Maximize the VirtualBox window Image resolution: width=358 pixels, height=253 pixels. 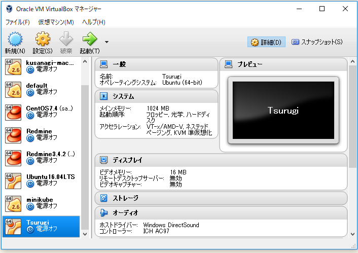(322, 9)
